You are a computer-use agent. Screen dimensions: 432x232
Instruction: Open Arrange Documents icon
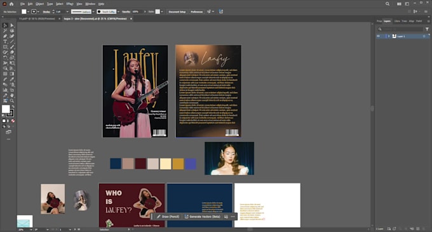399,4
